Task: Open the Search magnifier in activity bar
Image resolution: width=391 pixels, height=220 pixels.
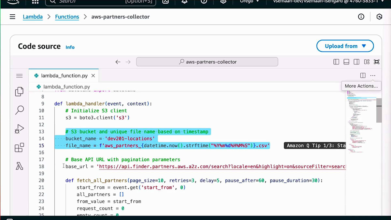Action: [x=19, y=110]
